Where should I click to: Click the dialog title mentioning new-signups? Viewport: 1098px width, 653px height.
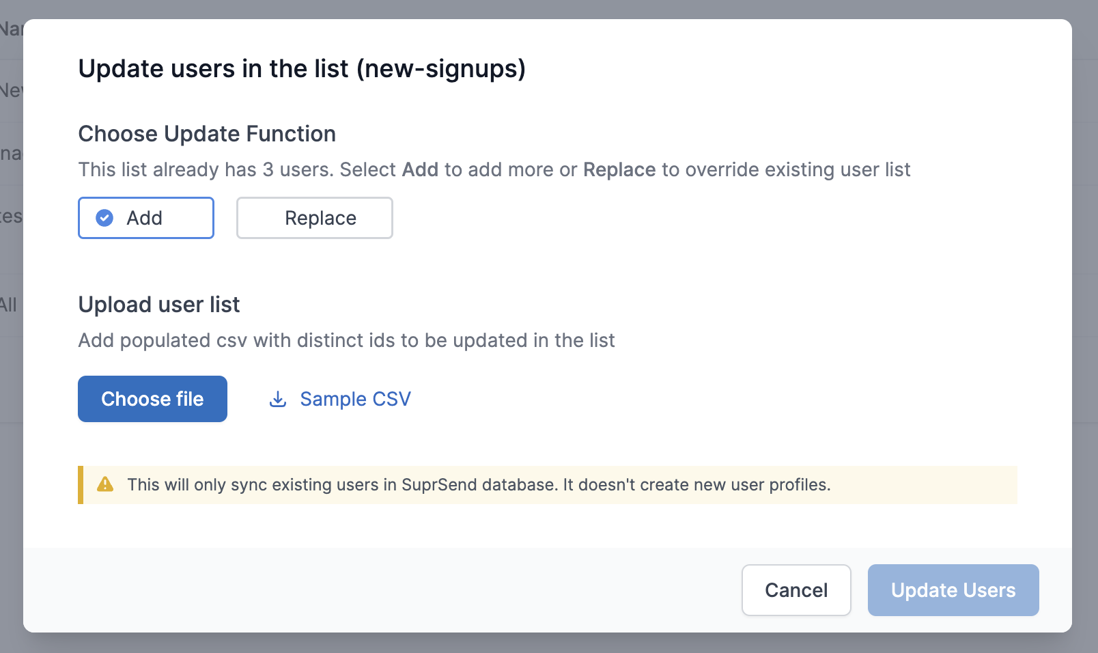click(x=302, y=69)
